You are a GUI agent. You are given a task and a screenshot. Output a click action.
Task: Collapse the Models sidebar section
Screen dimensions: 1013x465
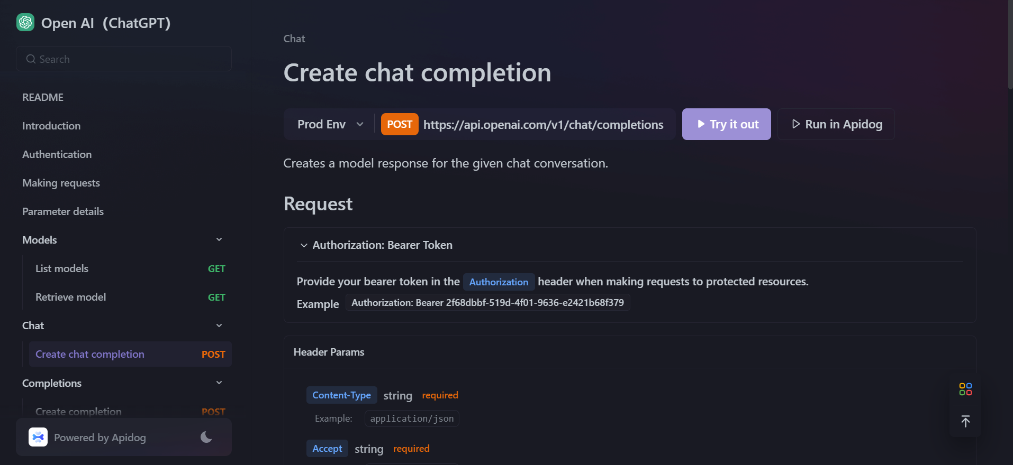(x=219, y=240)
